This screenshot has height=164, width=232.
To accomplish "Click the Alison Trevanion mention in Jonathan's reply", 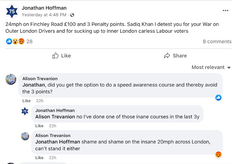I will tap(53, 117).
